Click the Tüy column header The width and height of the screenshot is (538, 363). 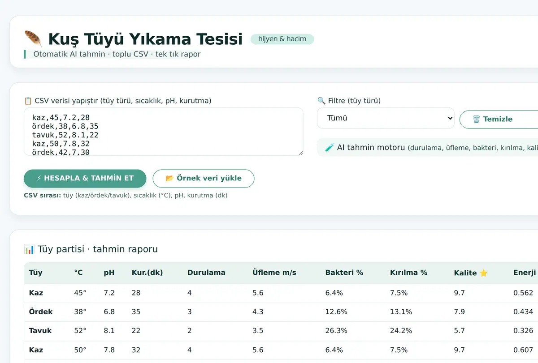[x=35, y=273]
